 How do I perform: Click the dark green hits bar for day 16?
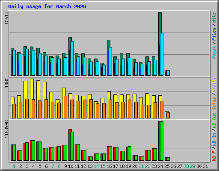point(109,44)
